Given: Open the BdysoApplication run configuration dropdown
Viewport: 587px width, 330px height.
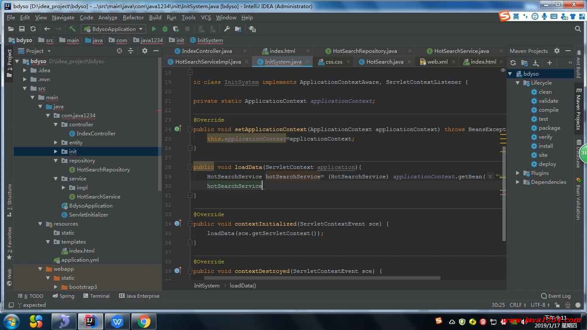Looking at the screenshot, I should 114,29.
